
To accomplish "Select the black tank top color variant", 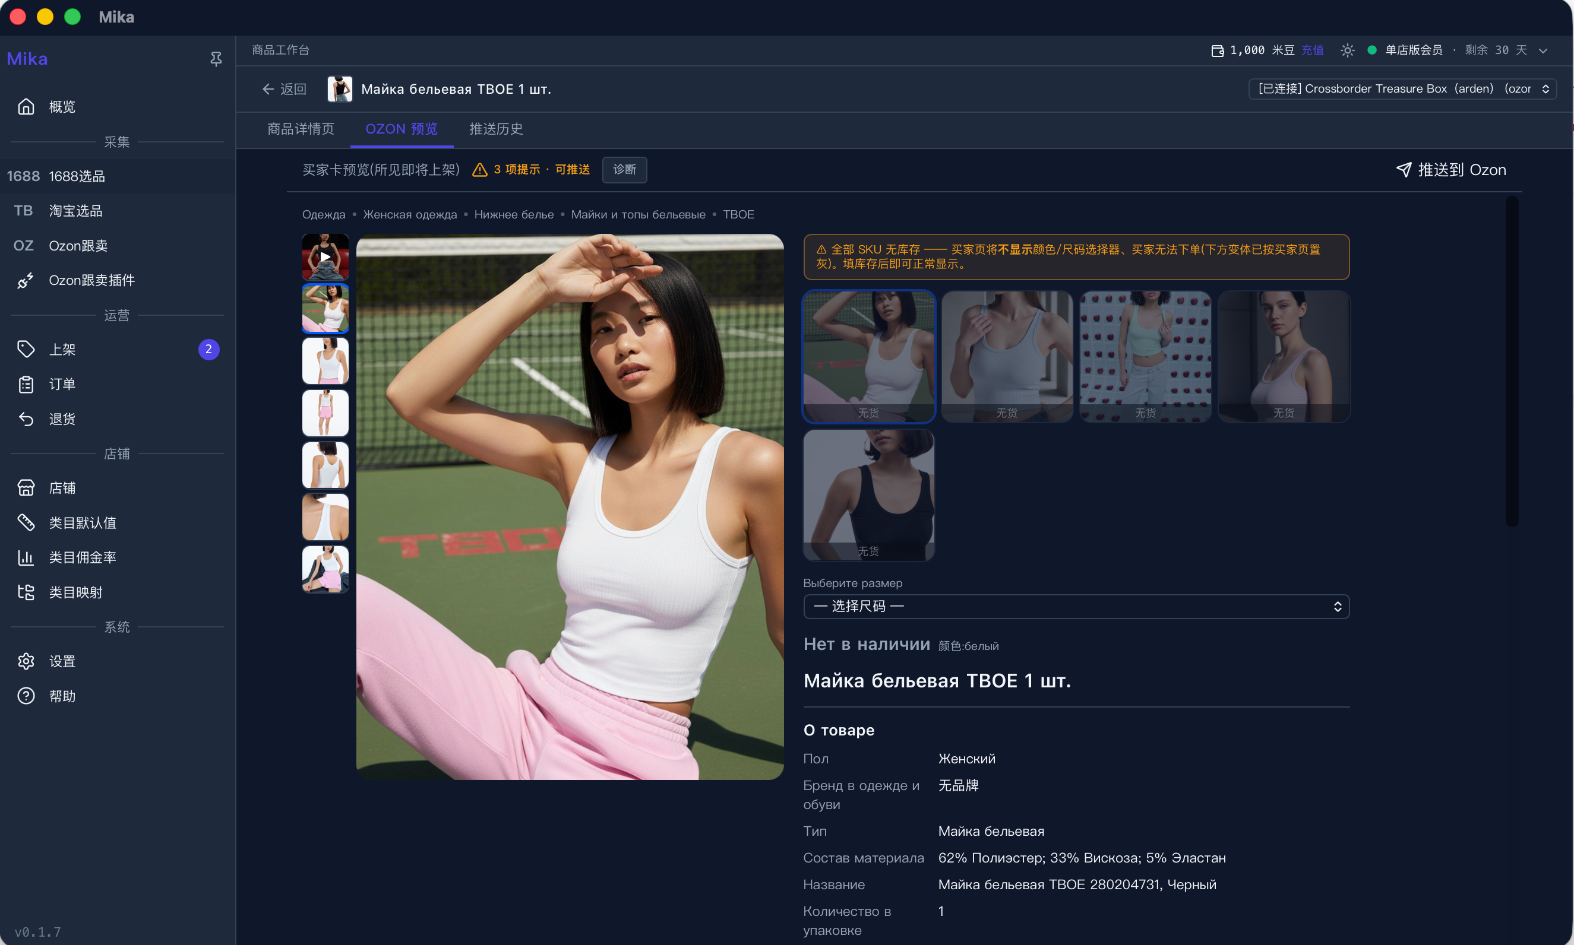I will 869,495.
